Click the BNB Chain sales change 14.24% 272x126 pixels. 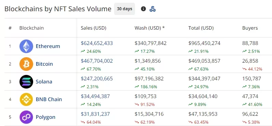coord(91,105)
